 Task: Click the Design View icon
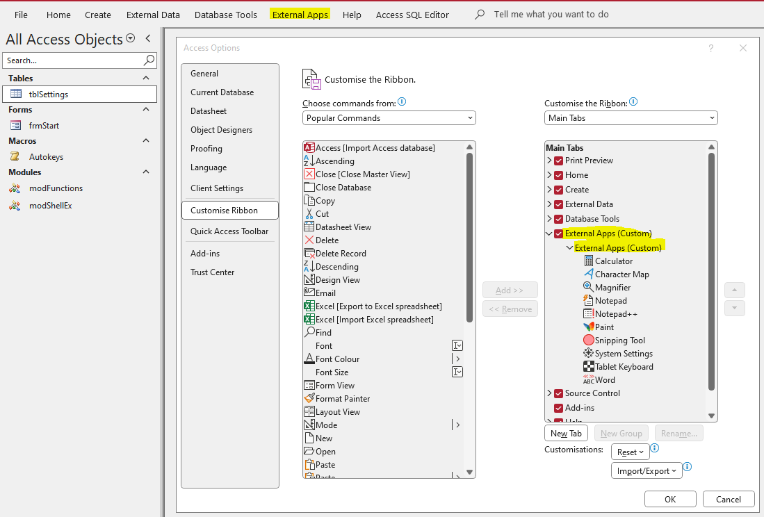click(x=309, y=279)
